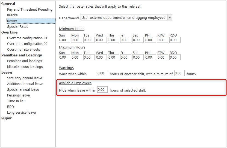Edit Minimum Hours RTW field

tap(163, 40)
